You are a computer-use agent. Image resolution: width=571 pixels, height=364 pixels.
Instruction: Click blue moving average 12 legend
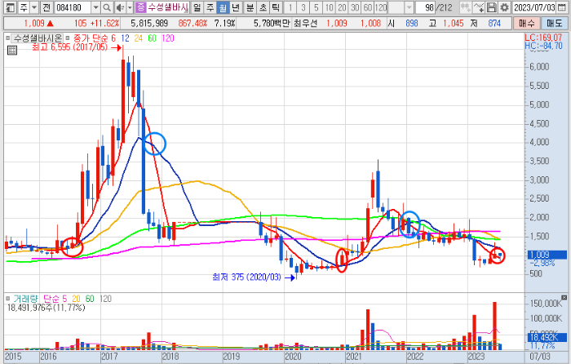[x=125, y=38]
